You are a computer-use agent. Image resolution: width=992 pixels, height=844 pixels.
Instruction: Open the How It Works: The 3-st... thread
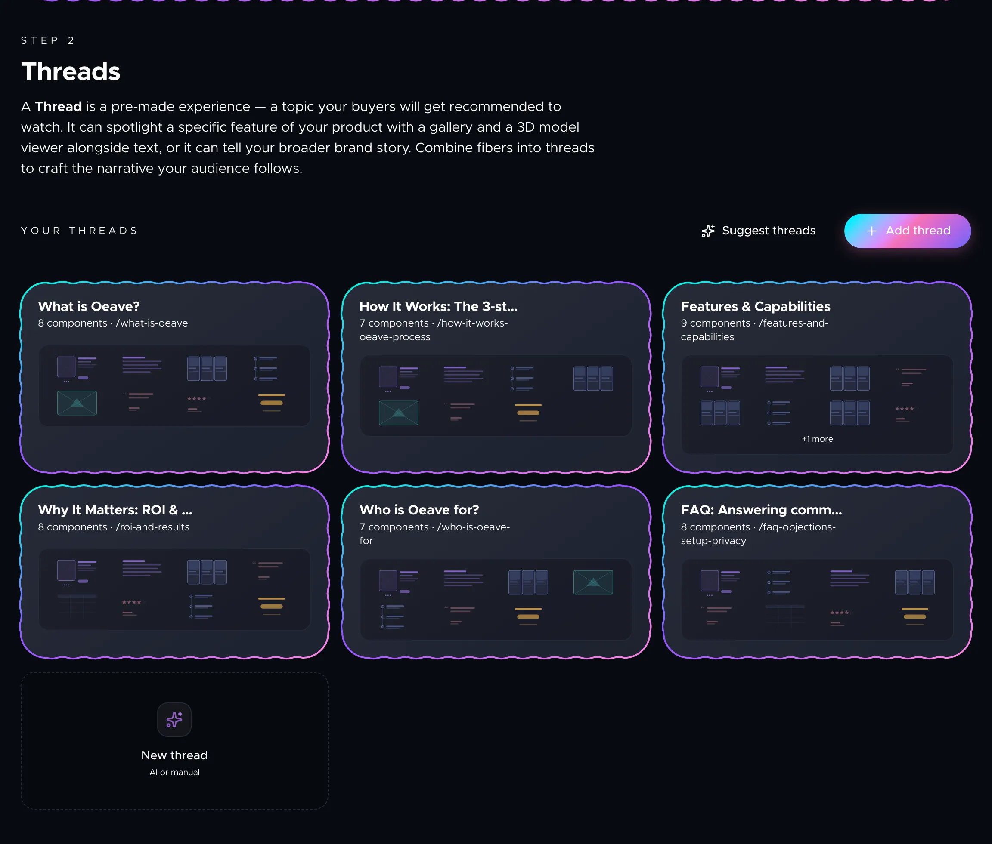(496, 377)
